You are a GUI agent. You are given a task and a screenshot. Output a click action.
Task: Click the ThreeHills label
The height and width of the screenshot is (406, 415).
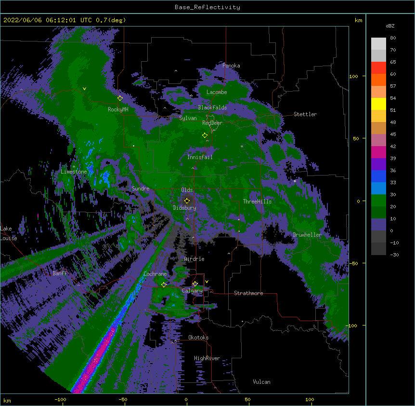coord(258,202)
